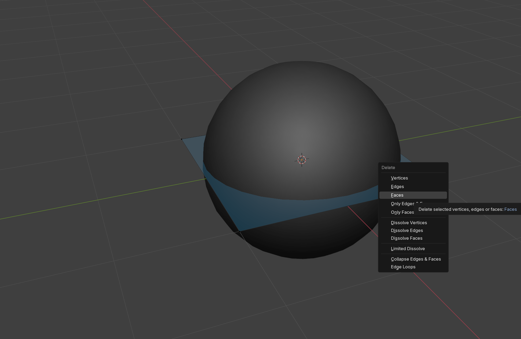The image size is (521, 339).
Task: Run Limited Dissolve from the menu
Action: 408,249
